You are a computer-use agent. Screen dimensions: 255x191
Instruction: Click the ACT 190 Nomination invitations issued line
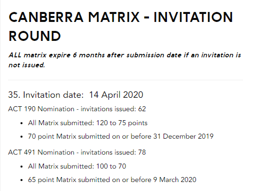77,109
